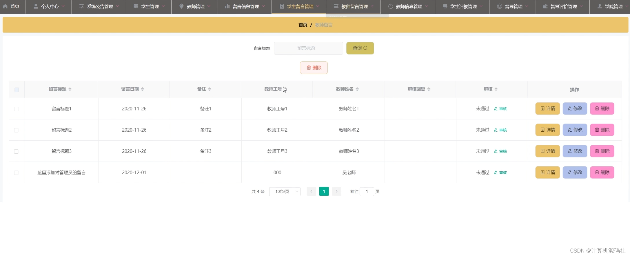630x256 pixels.
Task: Toggle the select-all checkbox in table header
Action: coord(17,90)
